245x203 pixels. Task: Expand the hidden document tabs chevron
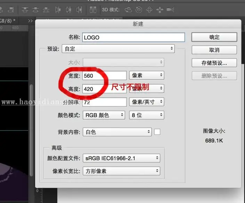(30, 21)
